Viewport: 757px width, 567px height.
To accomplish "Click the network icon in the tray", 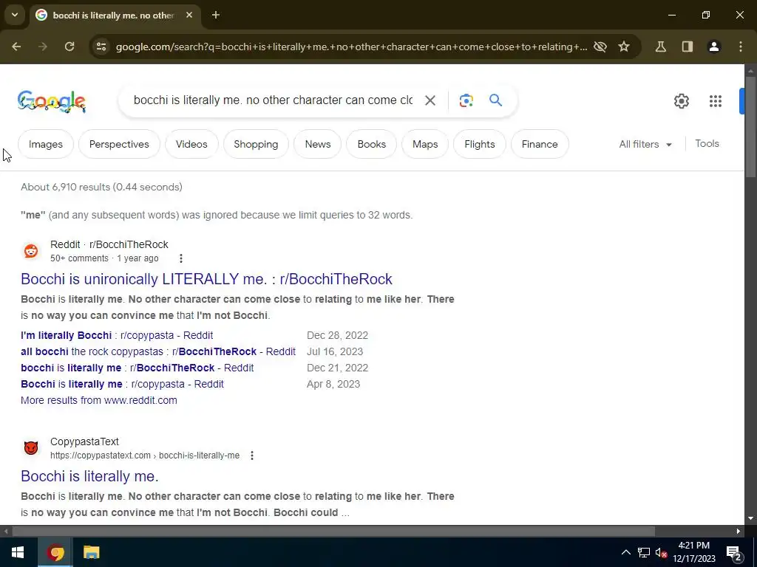I will (644, 552).
